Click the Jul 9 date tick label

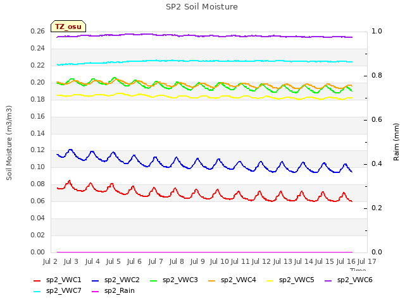tap(197, 262)
